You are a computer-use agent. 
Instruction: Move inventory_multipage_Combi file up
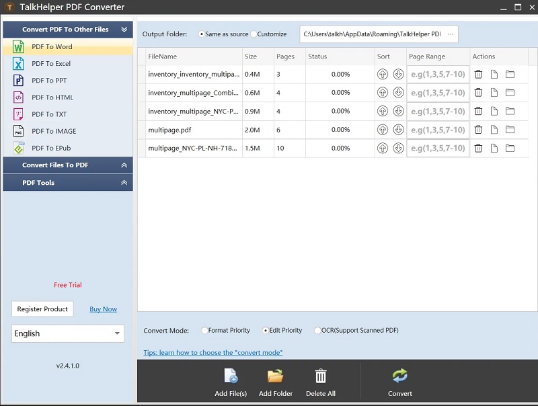(383, 93)
